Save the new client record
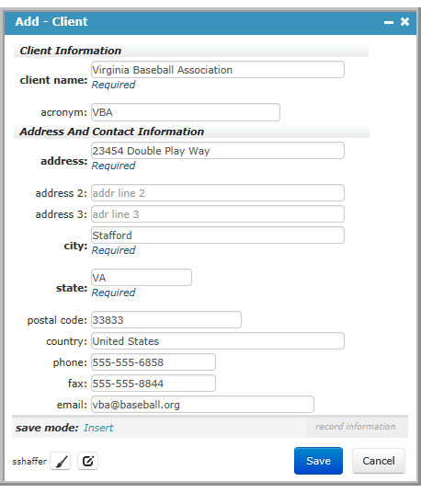Screen dimensions: 421x493 pyautogui.click(x=318, y=461)
